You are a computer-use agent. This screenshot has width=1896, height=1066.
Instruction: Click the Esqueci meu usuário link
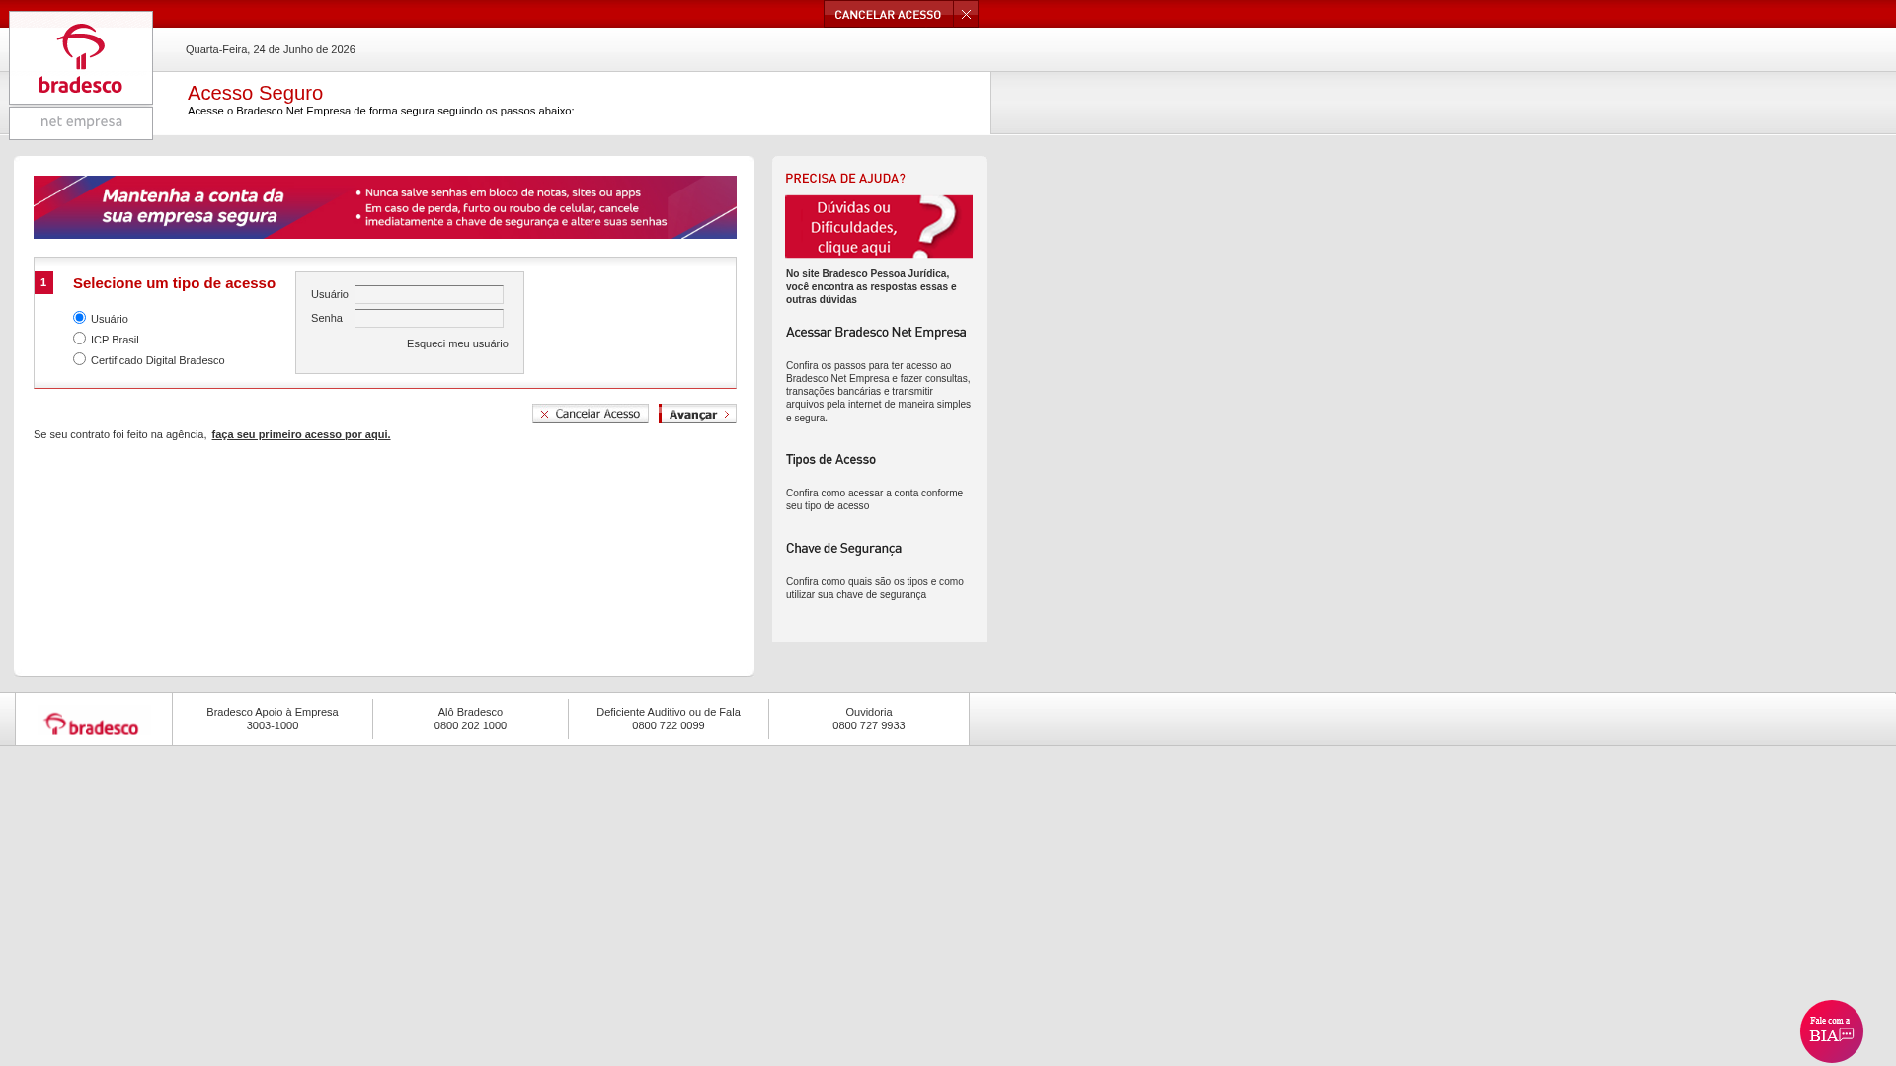coord(457,343)
